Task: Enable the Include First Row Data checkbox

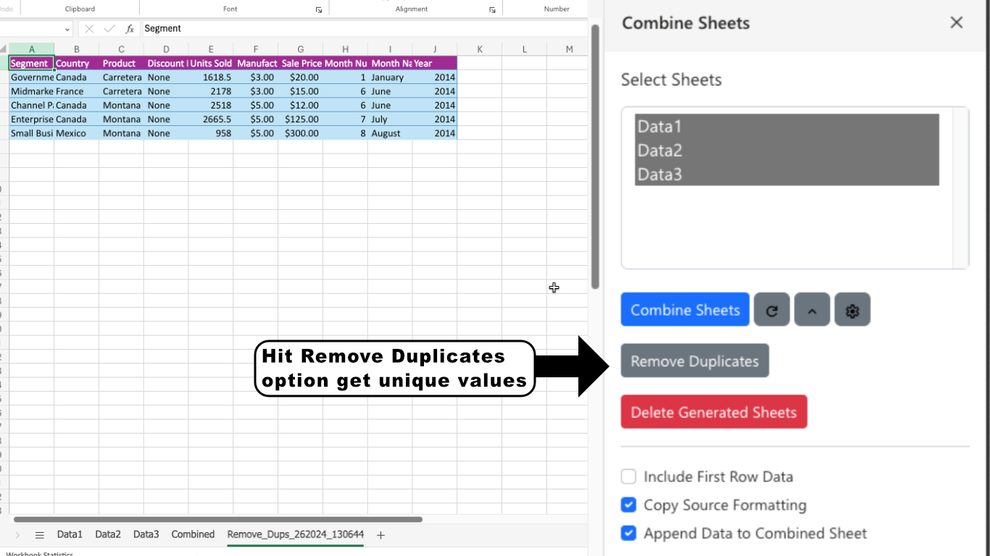Action: click(628, 476)
